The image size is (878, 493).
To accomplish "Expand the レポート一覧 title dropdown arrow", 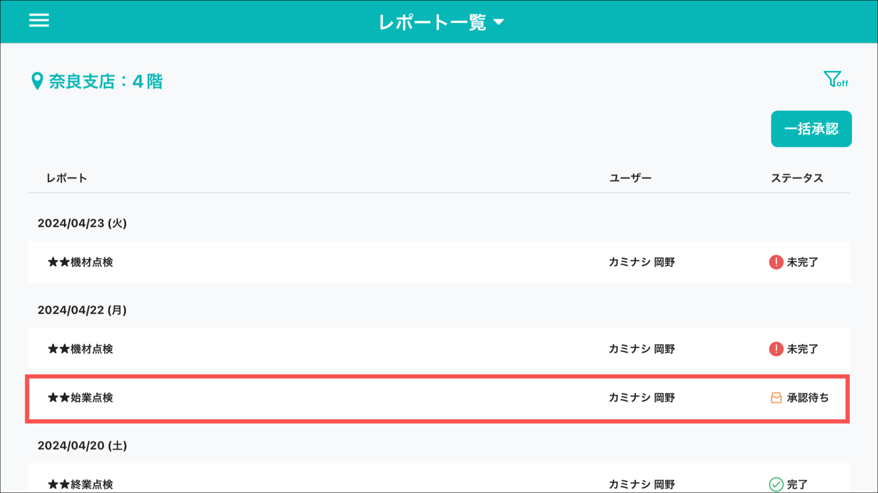I will (499, 22).
